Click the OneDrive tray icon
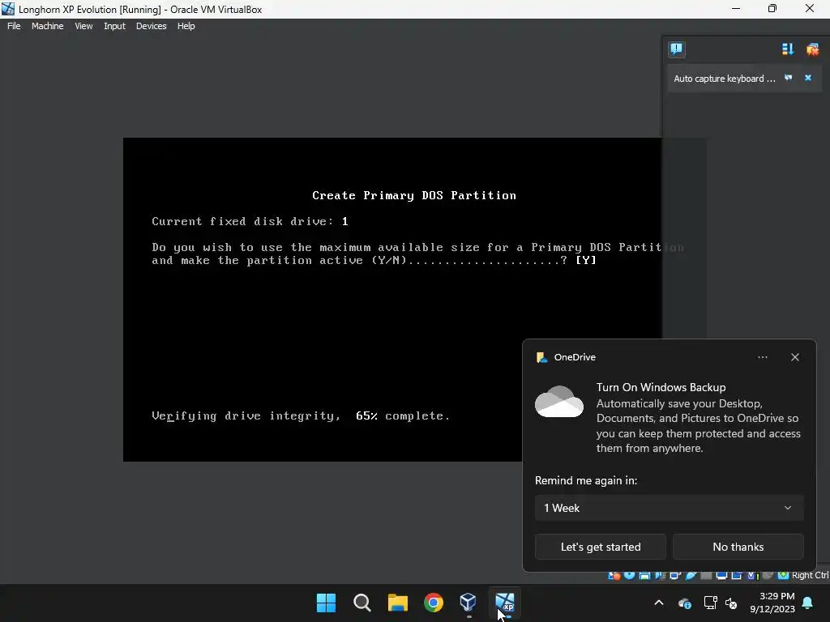 point(684,603)
